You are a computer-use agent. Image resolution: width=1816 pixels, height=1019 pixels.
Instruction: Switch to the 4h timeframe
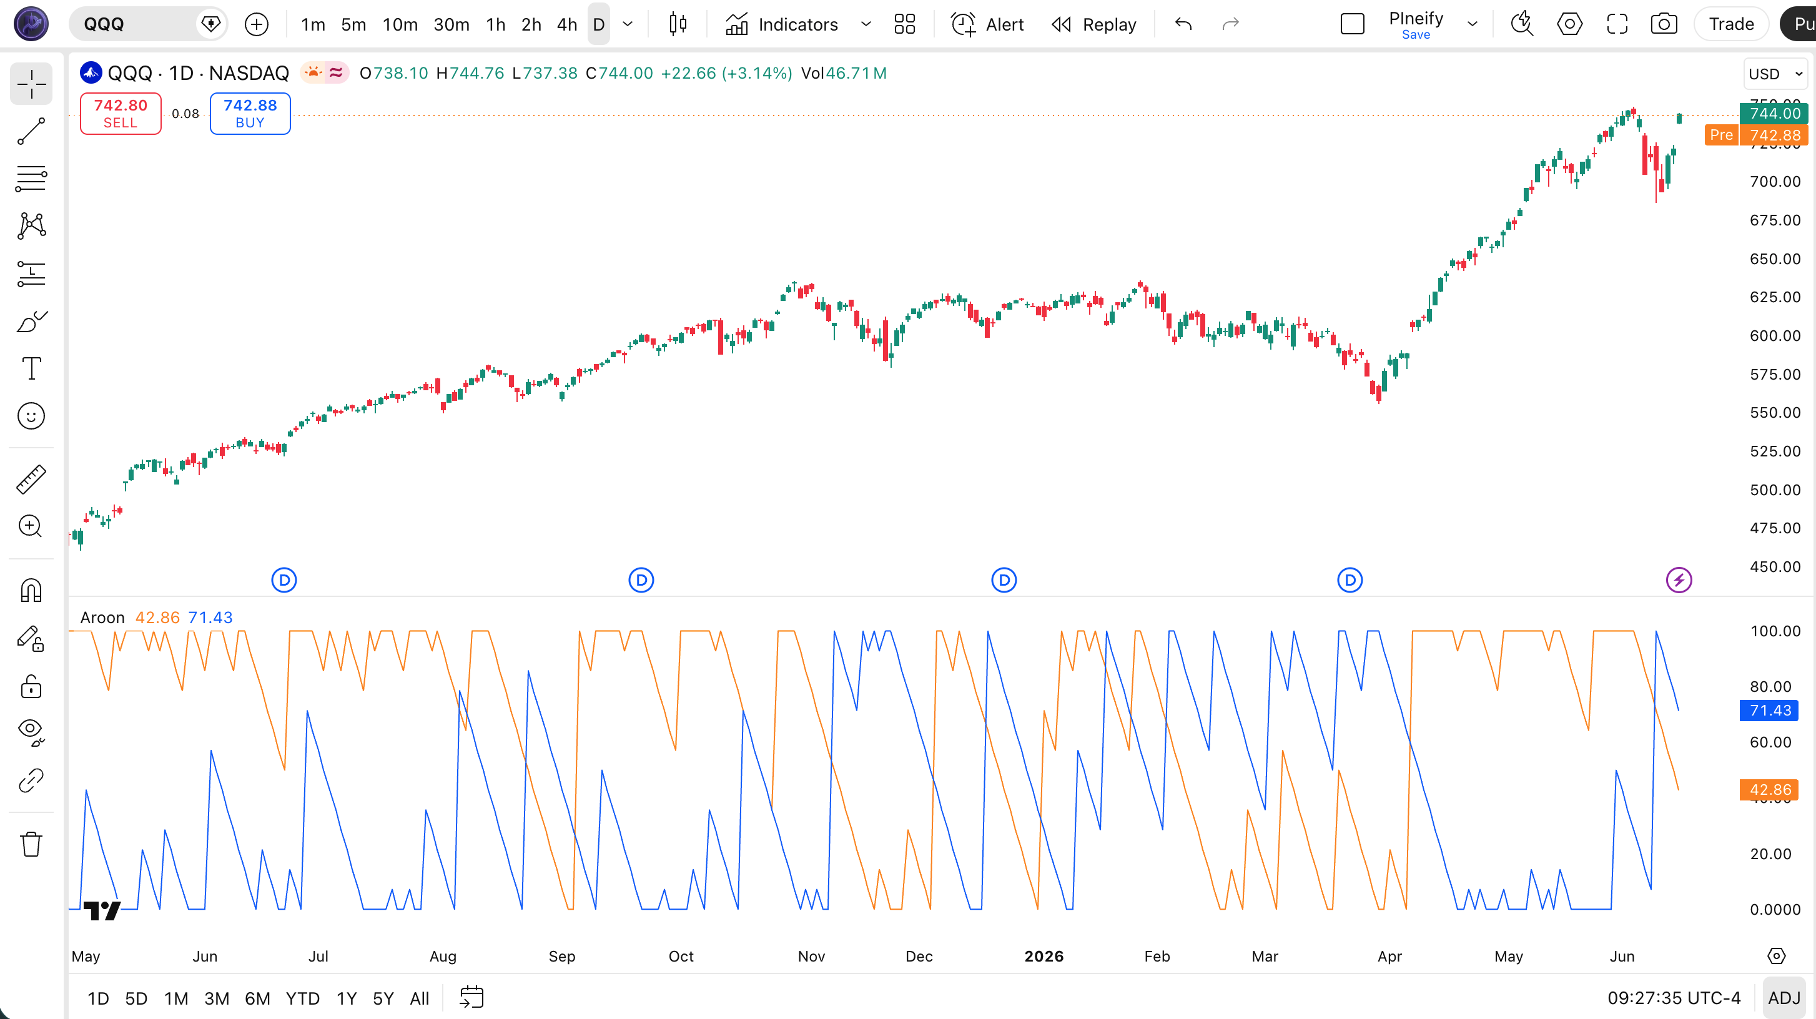tap(567, 25)
